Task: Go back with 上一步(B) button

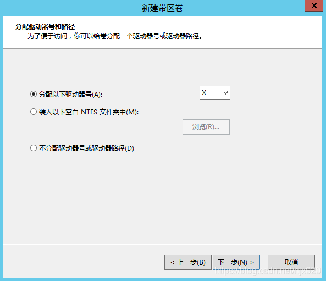Action: click(x=188, y=262)
